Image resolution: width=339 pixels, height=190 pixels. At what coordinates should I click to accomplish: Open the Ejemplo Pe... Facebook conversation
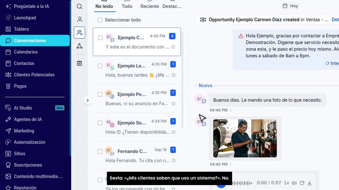coord(137,99)
